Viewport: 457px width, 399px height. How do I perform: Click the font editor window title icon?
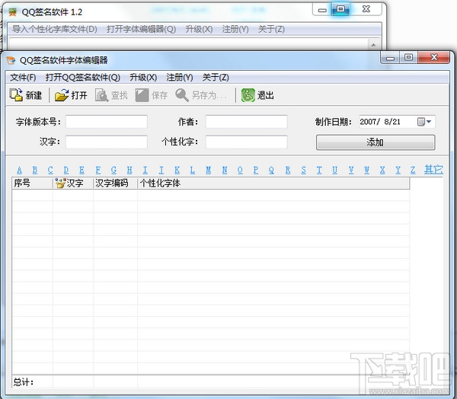(11, 60)
